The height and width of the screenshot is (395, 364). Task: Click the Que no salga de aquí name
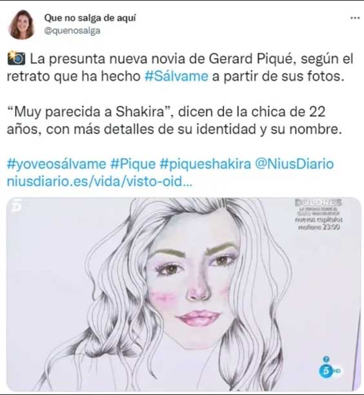[x=90, y=18]
